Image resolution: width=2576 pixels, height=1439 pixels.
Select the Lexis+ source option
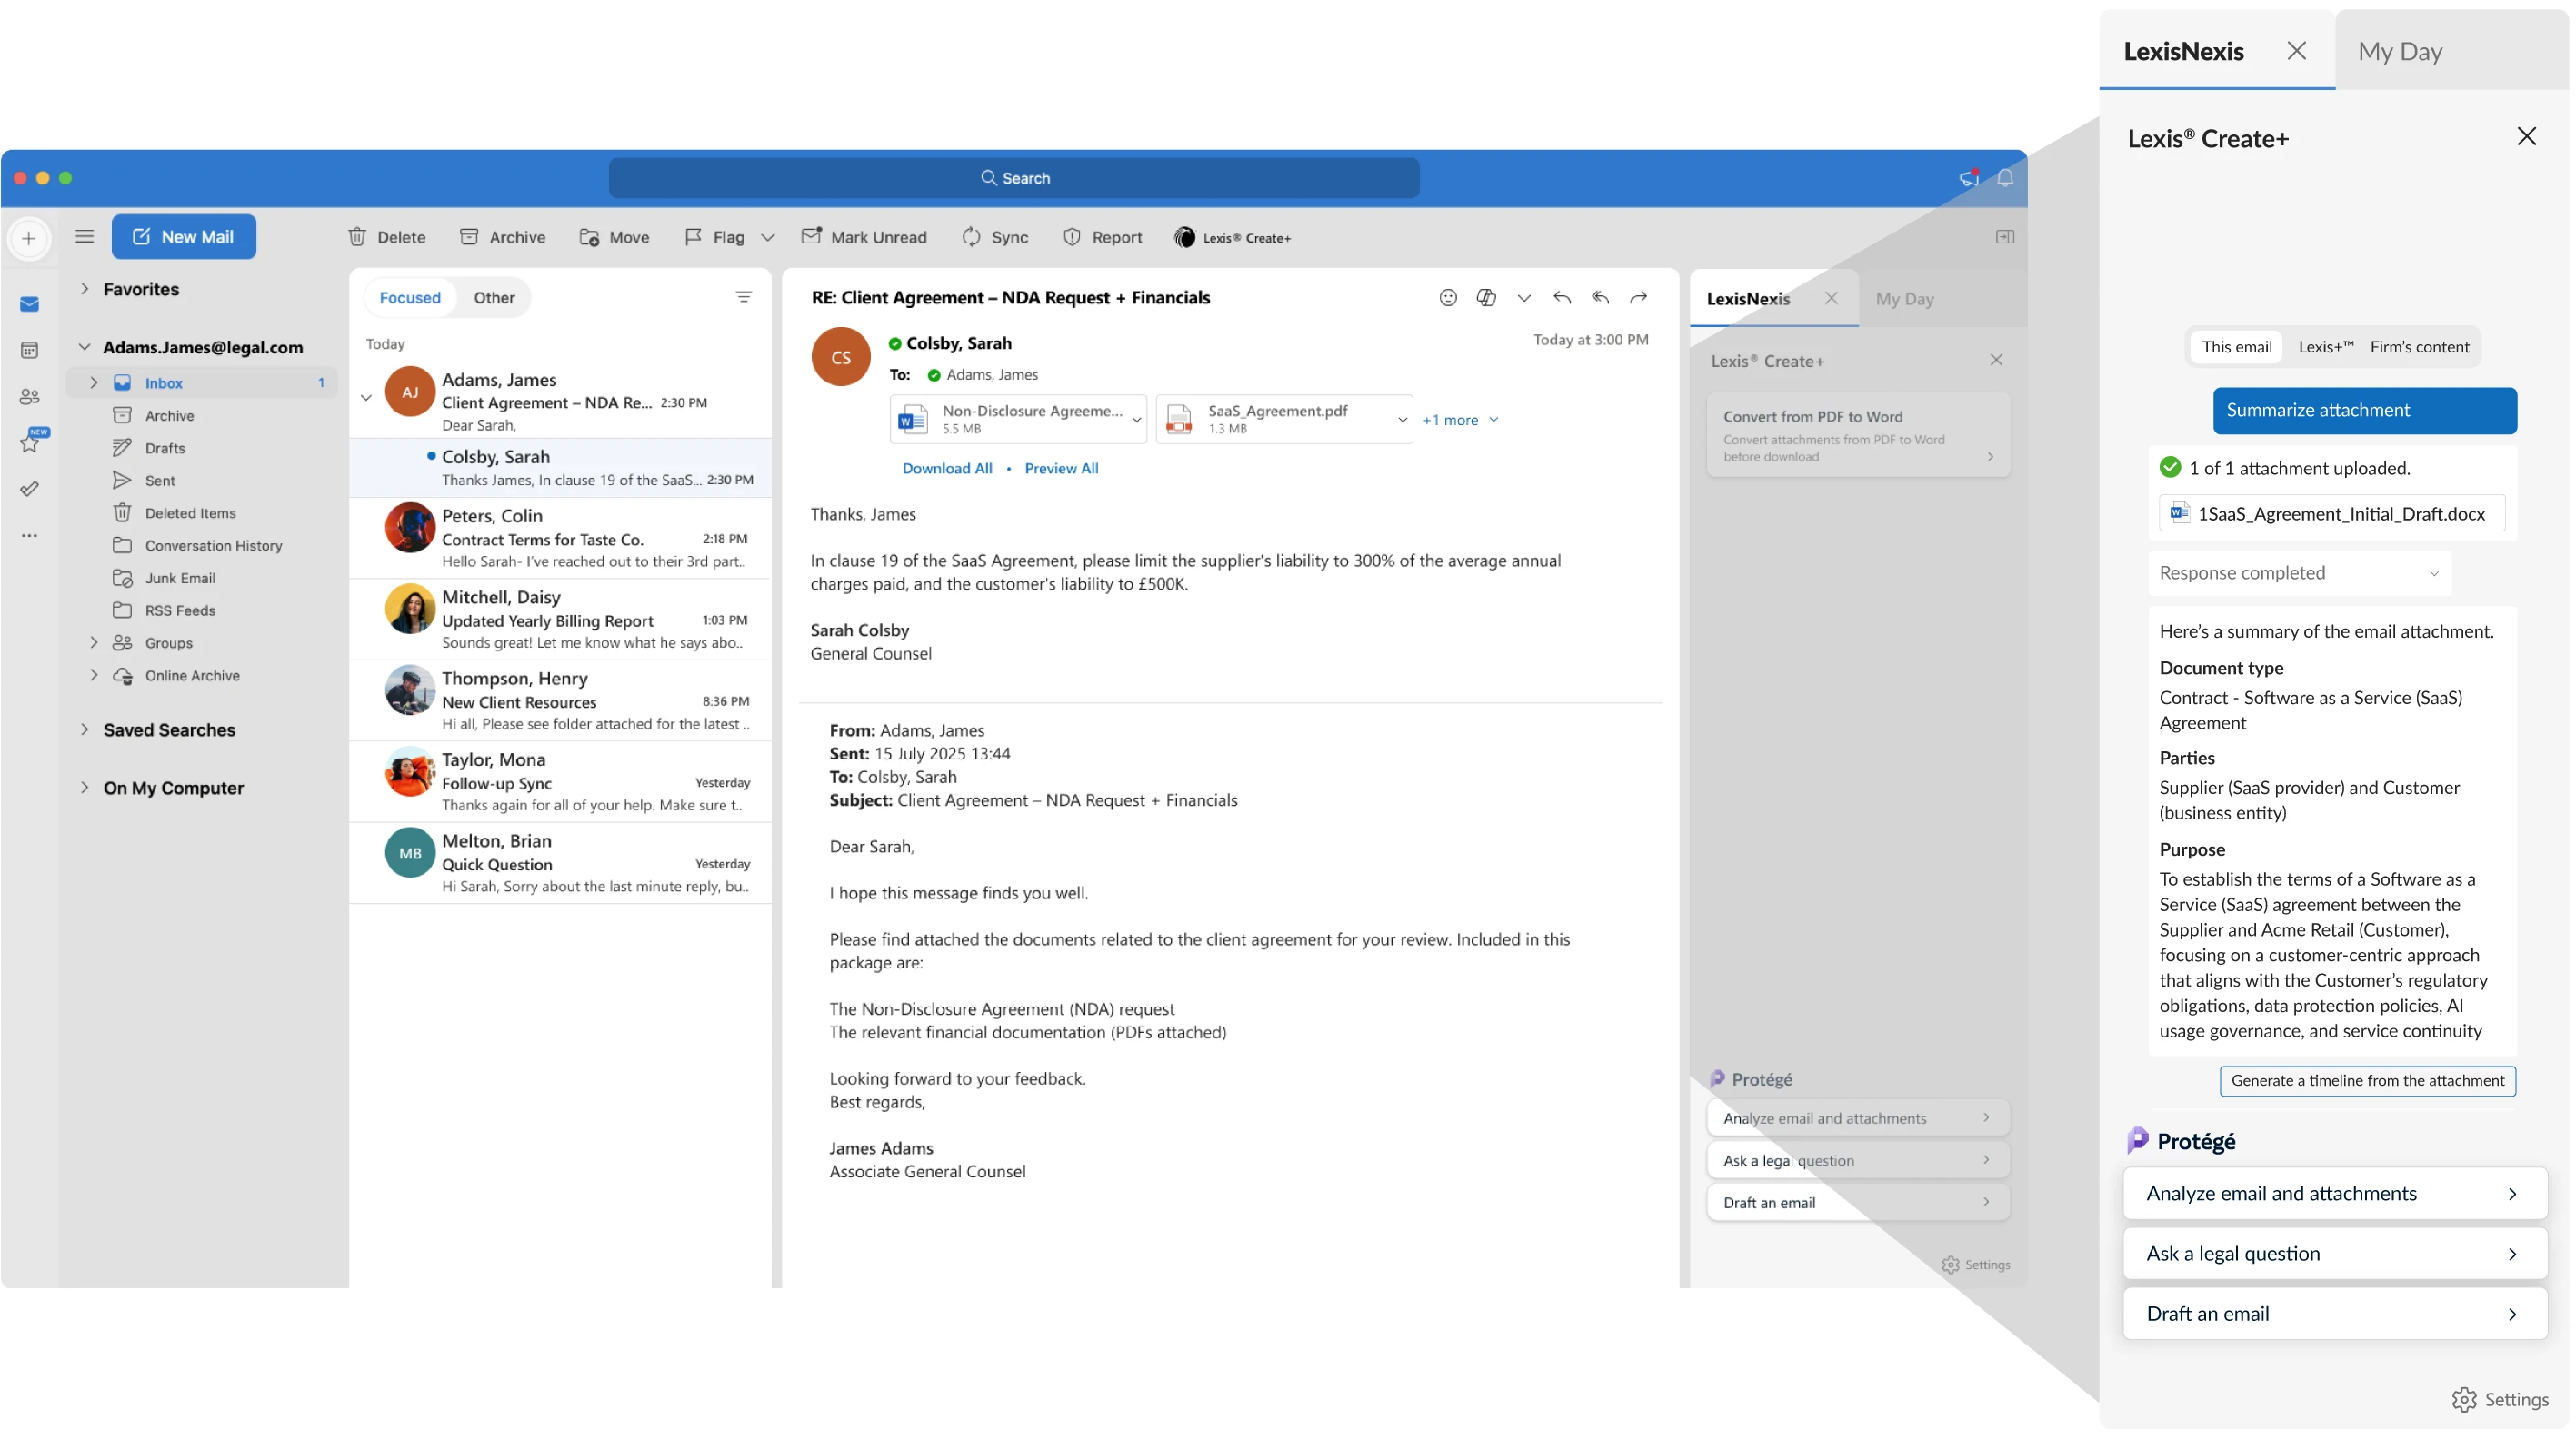2325,347
